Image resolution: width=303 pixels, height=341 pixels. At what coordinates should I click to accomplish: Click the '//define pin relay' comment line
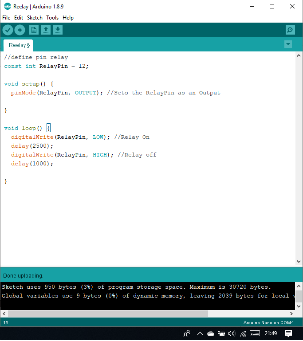point(36,57)
